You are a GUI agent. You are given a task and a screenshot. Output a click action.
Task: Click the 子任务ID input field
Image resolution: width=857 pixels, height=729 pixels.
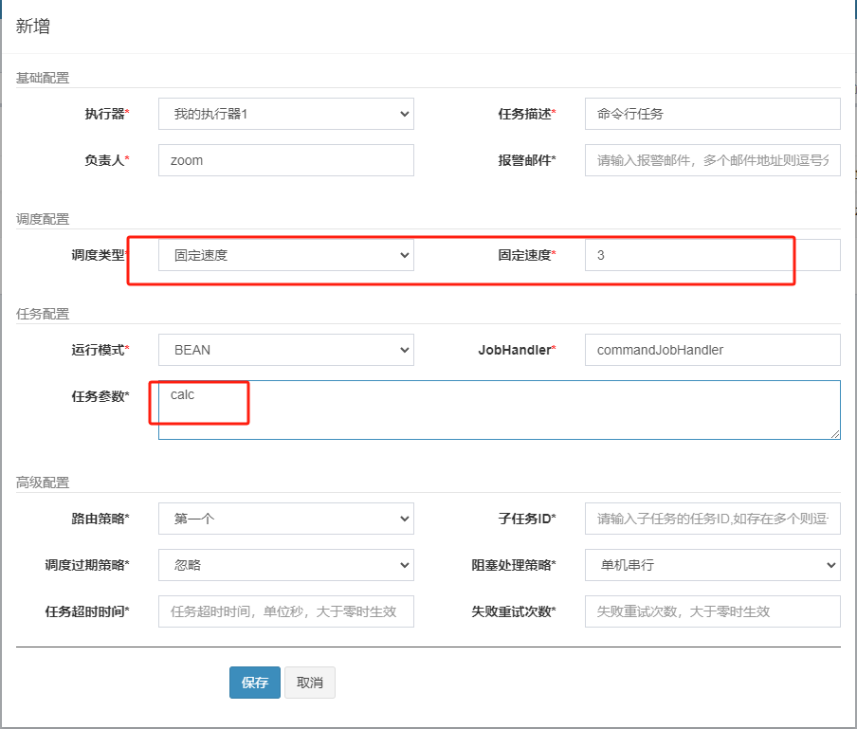(711, 519)
